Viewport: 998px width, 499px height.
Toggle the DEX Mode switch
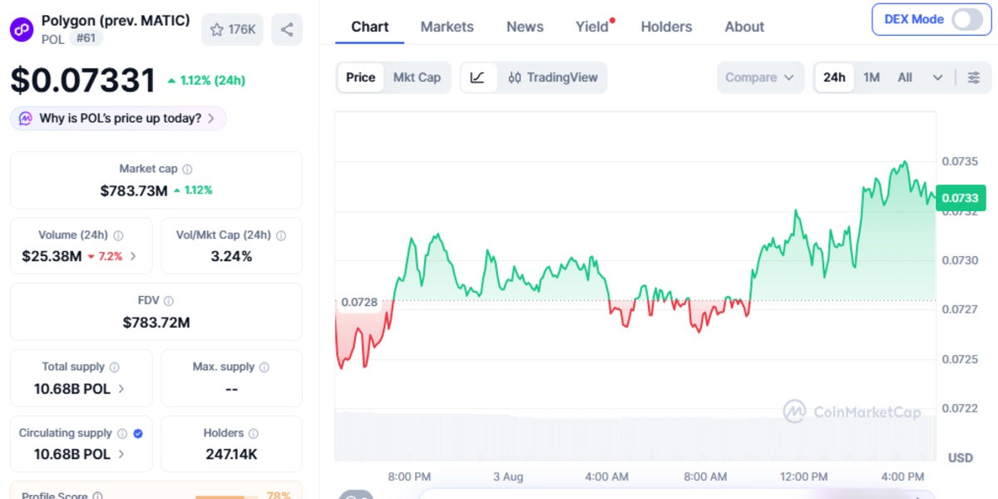point(967,19)
